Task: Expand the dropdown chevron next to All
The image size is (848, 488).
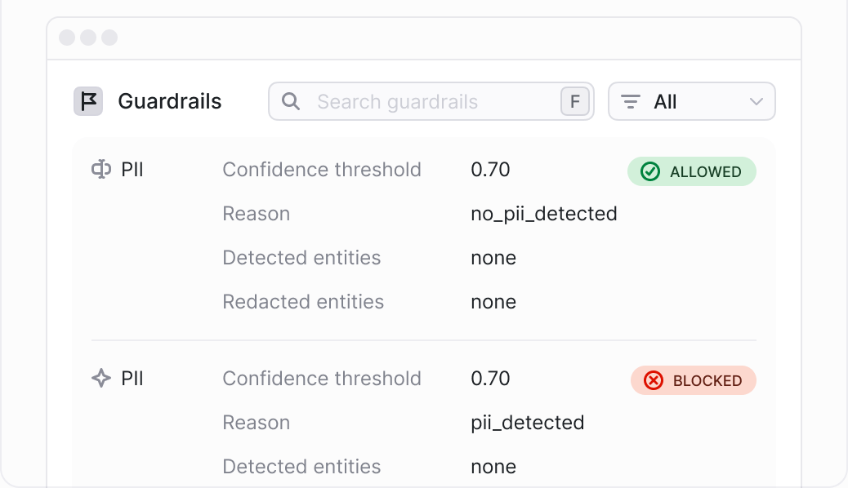Action: pos(757,102)
